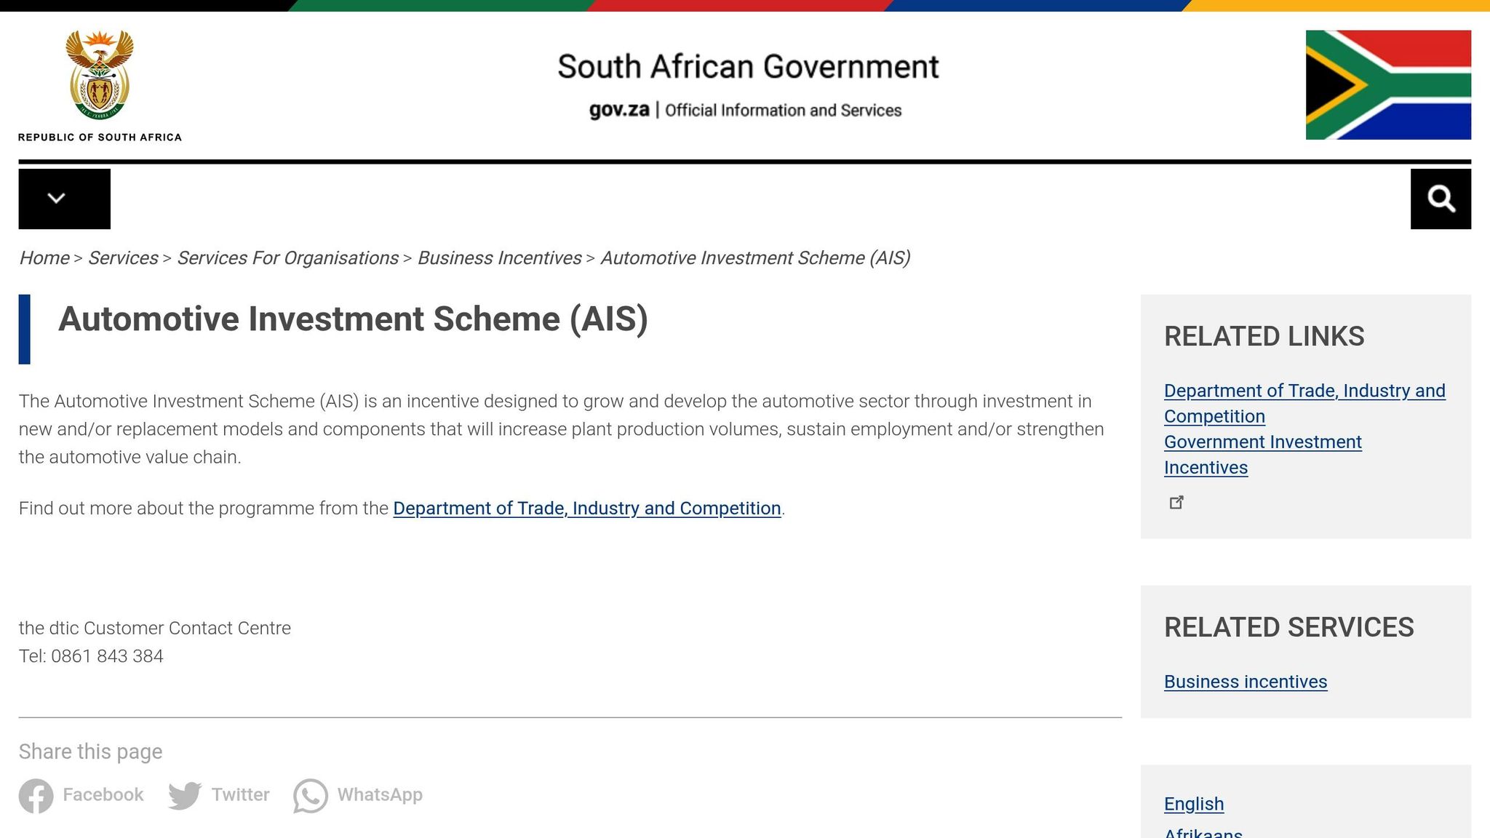Open Government Investment Incentives link
1490x838 pixels.
pos(1263,454)
